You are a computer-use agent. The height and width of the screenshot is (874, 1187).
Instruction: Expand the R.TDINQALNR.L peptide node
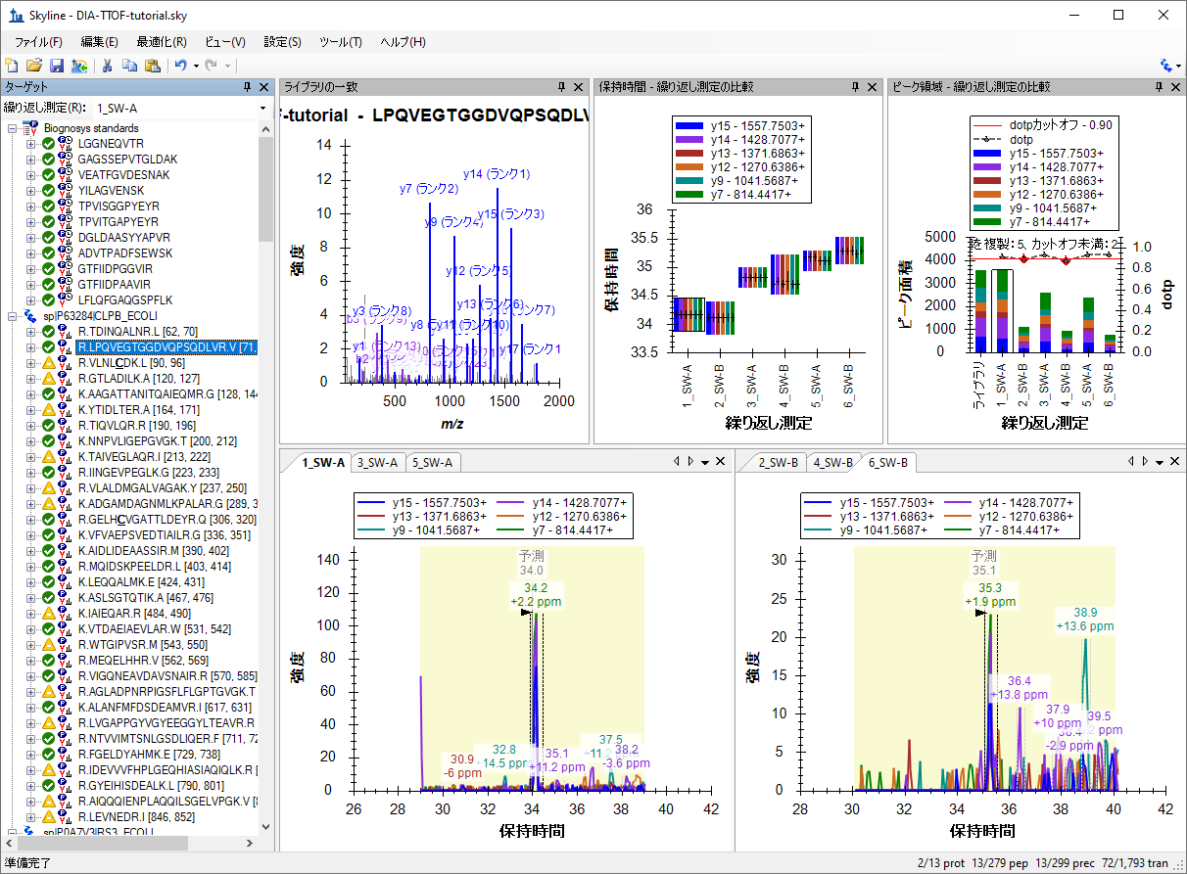[30, 332]
